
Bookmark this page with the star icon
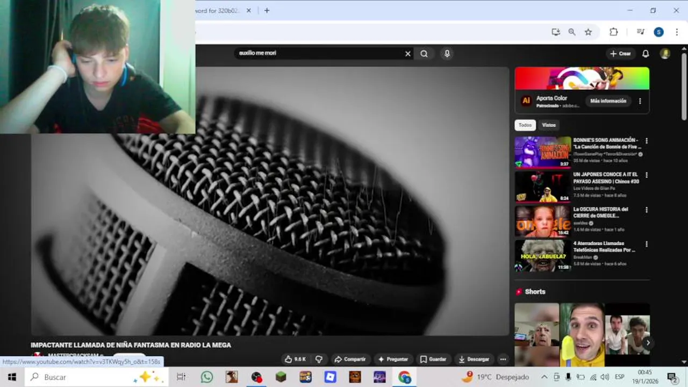pos(588,32)
